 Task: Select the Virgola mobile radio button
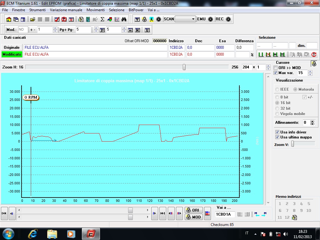(277, 114)
